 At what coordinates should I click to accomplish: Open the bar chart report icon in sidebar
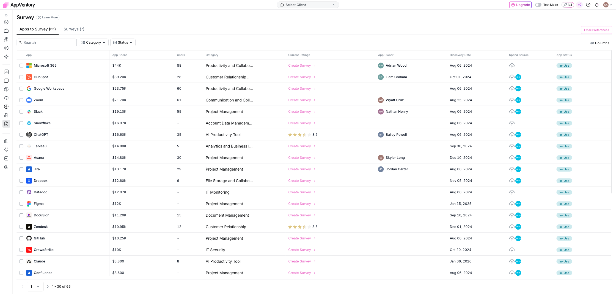(x=6, y=72)
